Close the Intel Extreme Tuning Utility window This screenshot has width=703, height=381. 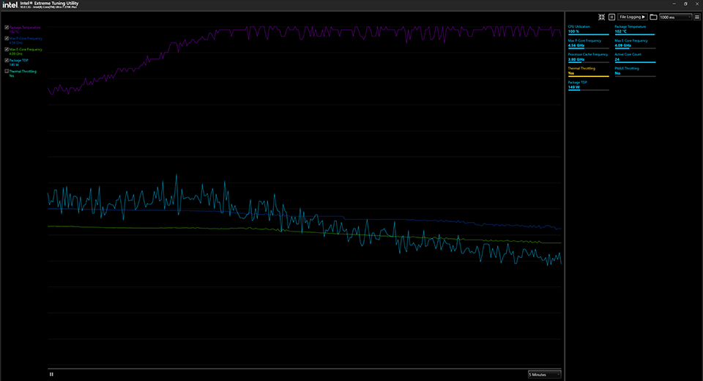[697, 4]
